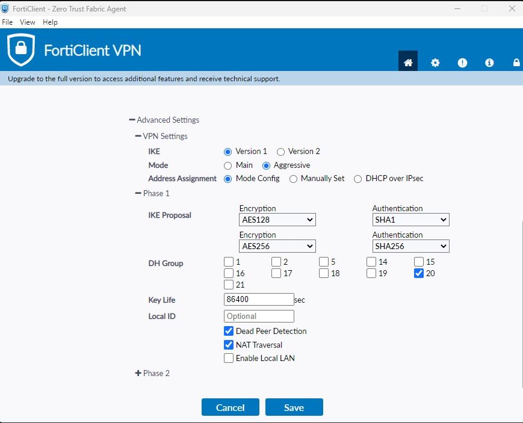Open AES256 encryption dropdown
This screenshot has height=423, width=523.
click(x=277, y=246)
